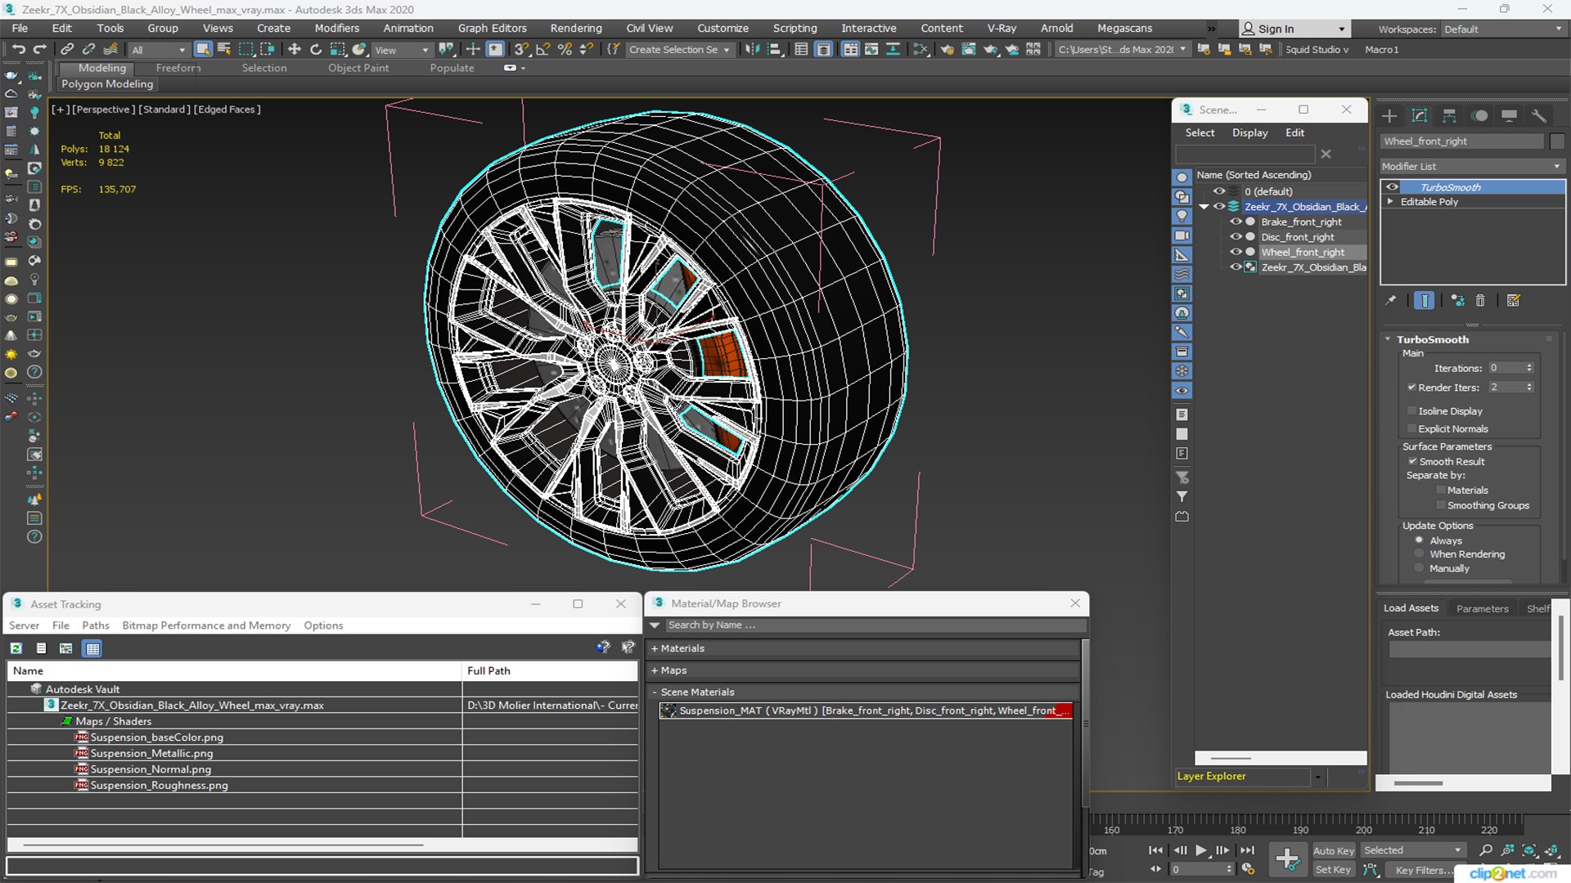Open the Modifiers menu

[x=337, y=29]
